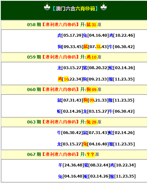Click the banner title 澳门六合六肖⑱码
This screenshot has width=147, height=183.
75,9
